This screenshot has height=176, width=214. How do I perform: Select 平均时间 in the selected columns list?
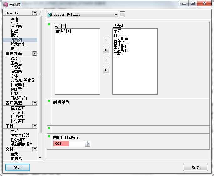pos(121,46)
